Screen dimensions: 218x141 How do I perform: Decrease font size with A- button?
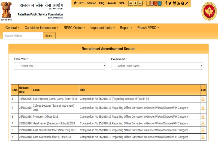[x=140, y=3]
